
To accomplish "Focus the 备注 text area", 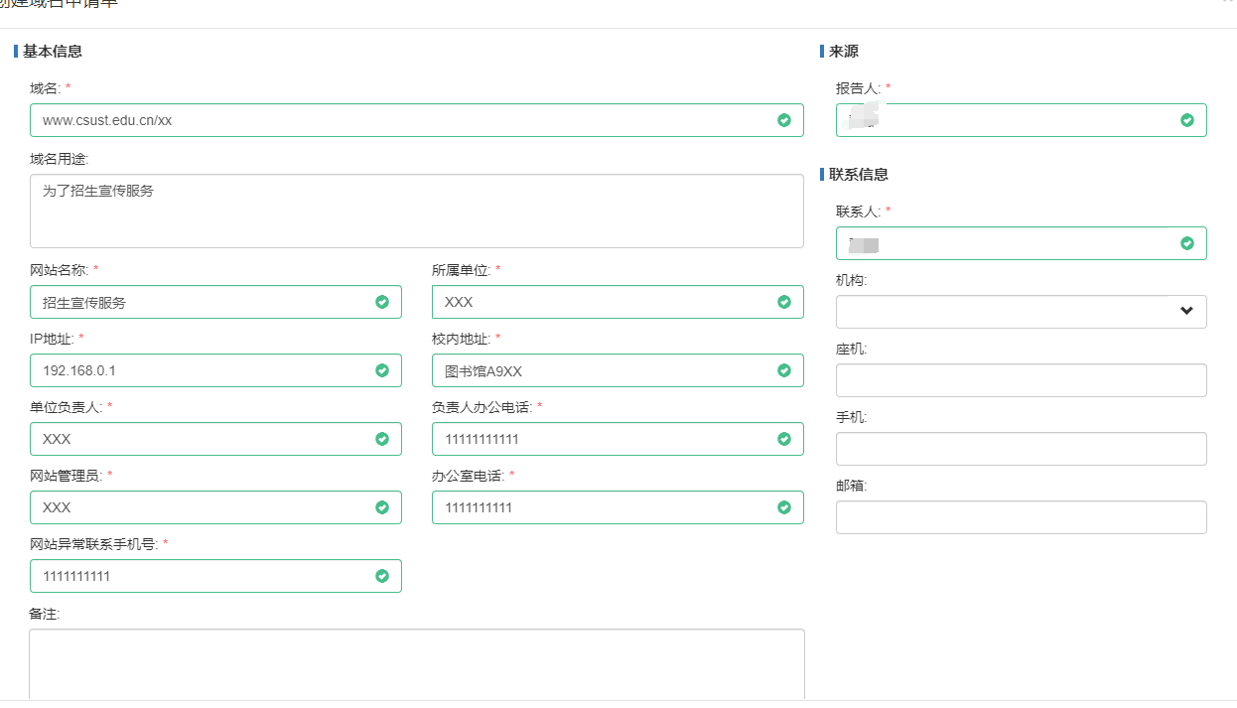I will pos(416,663).
